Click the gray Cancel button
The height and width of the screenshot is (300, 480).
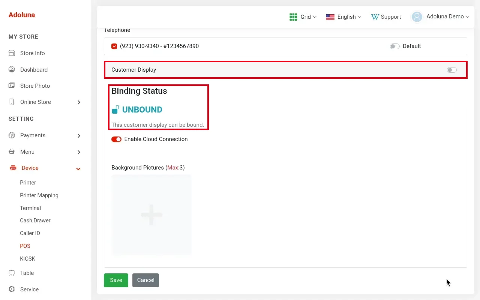coord(145,280)
